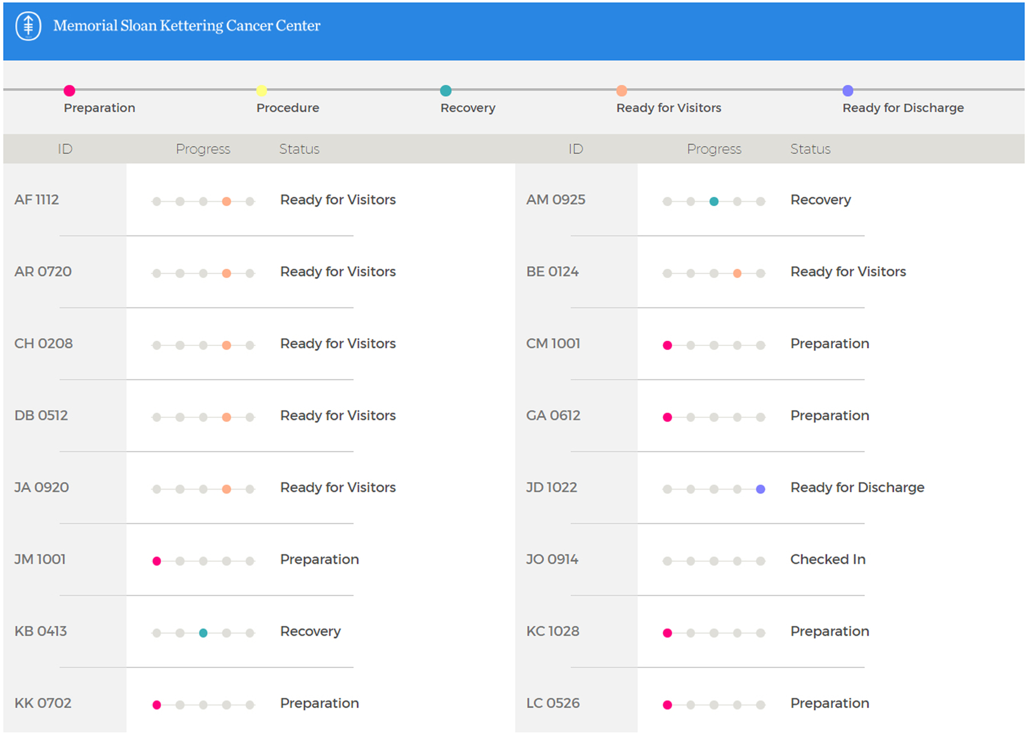1028x734 pixels.
Task: Select the Checked In status for JO 0914
Action: click(x=828, y=559)
